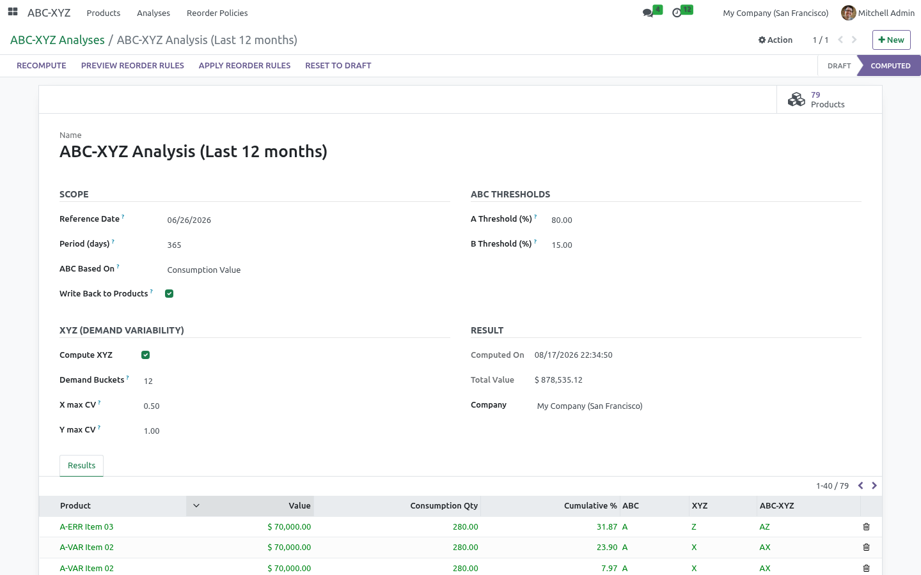The image size is (921, 575).
Task: Edit the analysis Name field
Action: (x=460, y=151)
